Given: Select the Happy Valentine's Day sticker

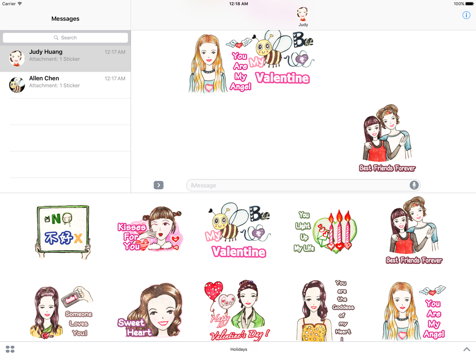Looking at the screenshot, I should (x=237, y=310).
